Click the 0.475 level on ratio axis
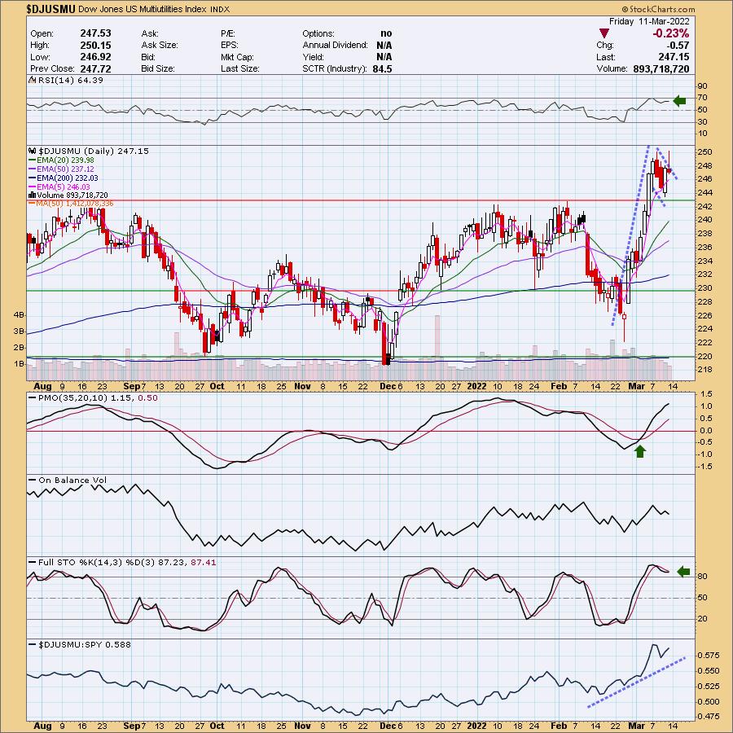This screenshot has width=733, height=733. coord(708,716)
